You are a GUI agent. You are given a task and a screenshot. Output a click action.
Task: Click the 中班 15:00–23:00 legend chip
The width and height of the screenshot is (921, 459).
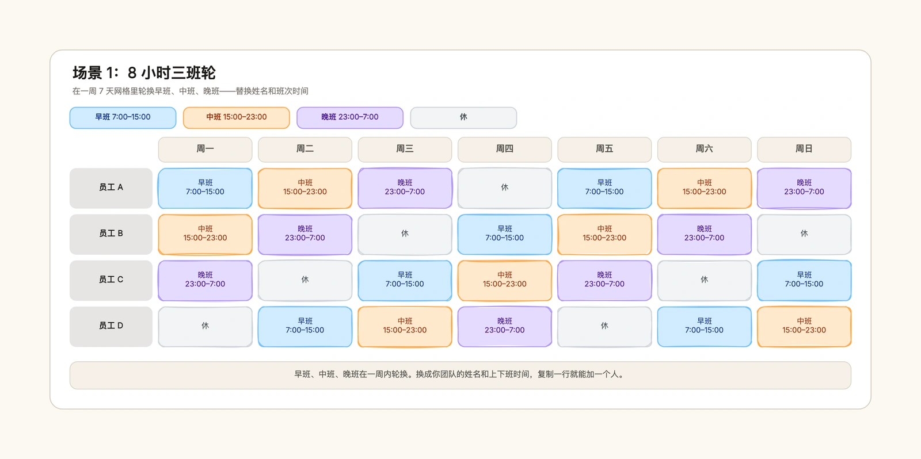[x=236, y=117]
